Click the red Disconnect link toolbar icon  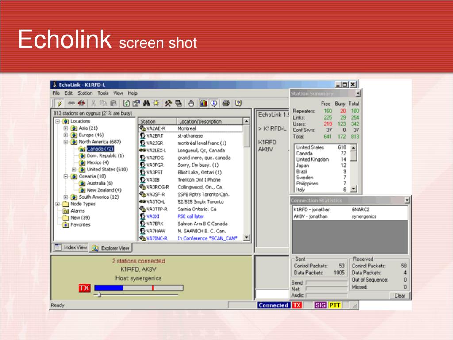coord(81,103)
